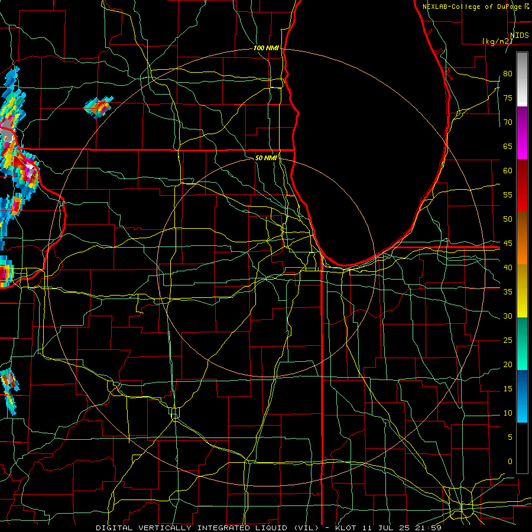Pick the black bottom segment of the VIL scale
This screenshot has height=532, width=532.
pos(522,448)
